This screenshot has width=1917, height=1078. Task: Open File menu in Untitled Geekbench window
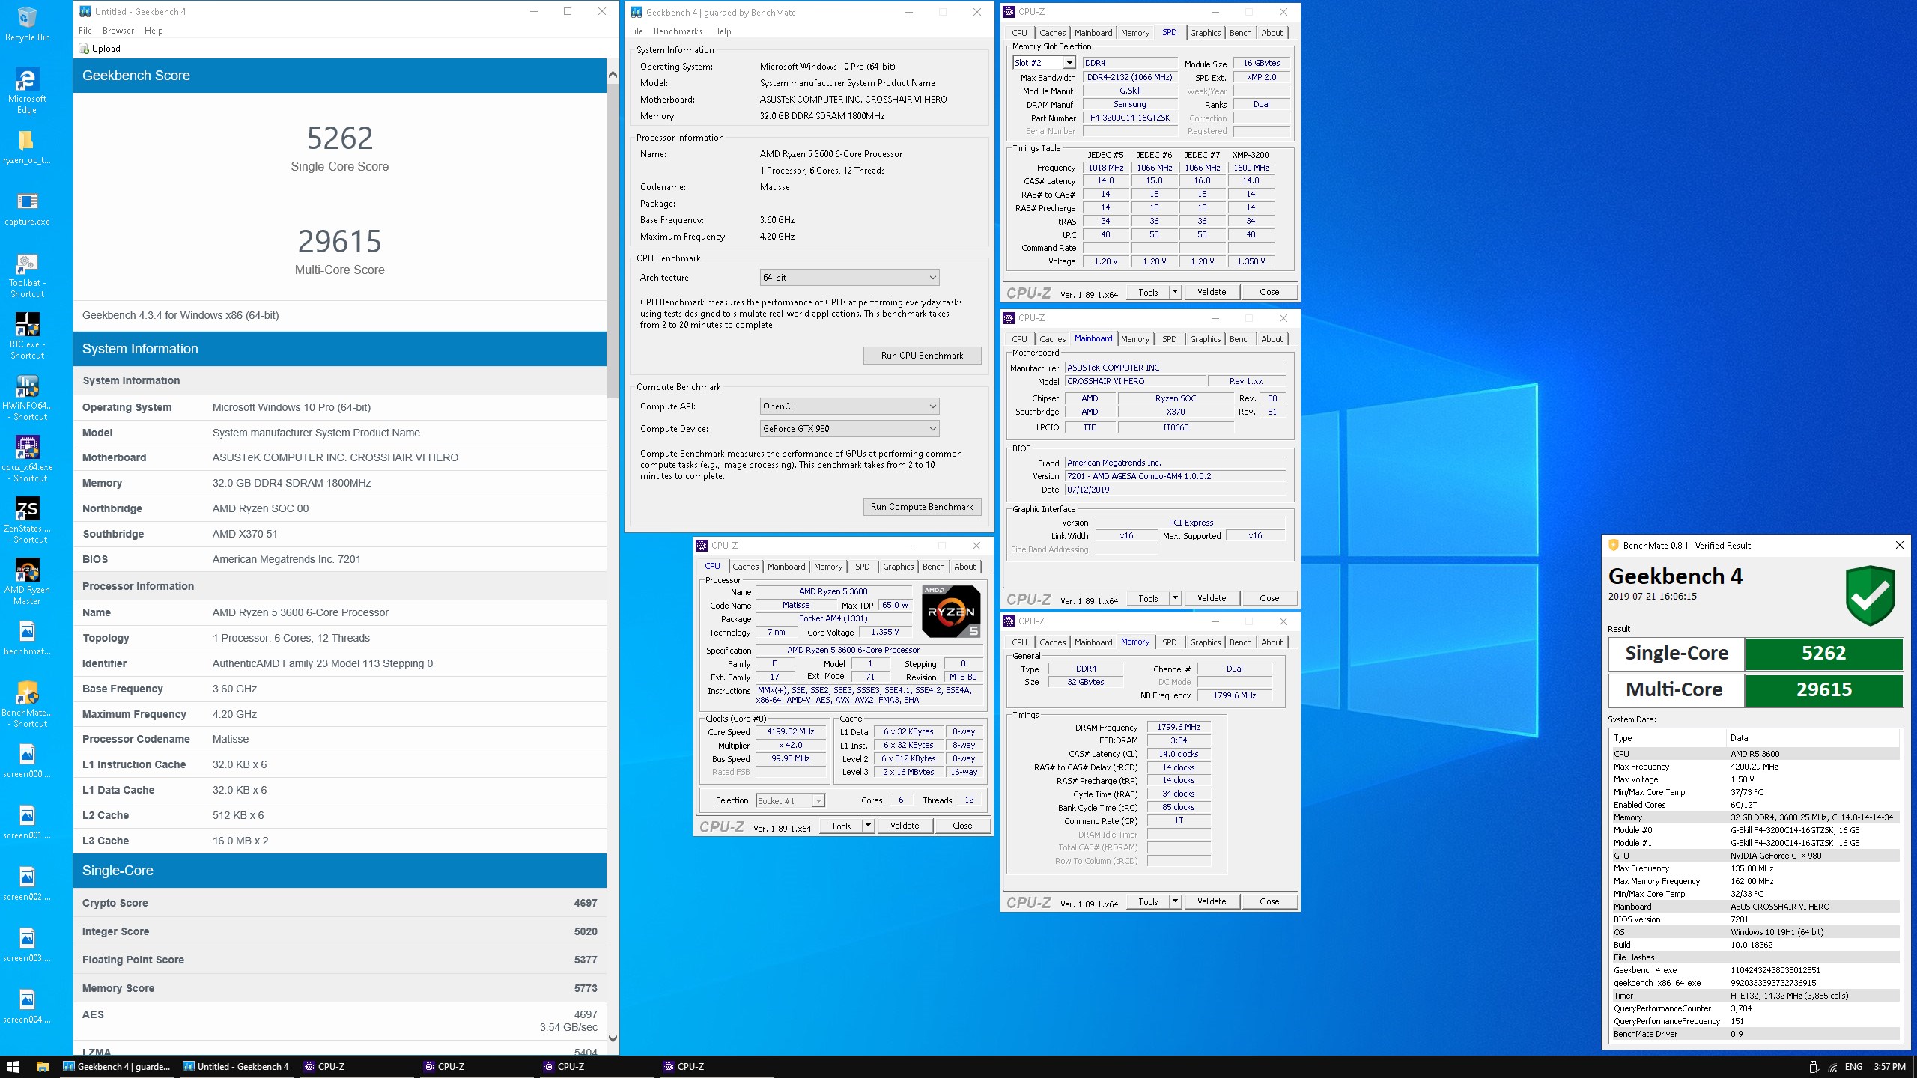pyautogui.click(x=85, y=31)
